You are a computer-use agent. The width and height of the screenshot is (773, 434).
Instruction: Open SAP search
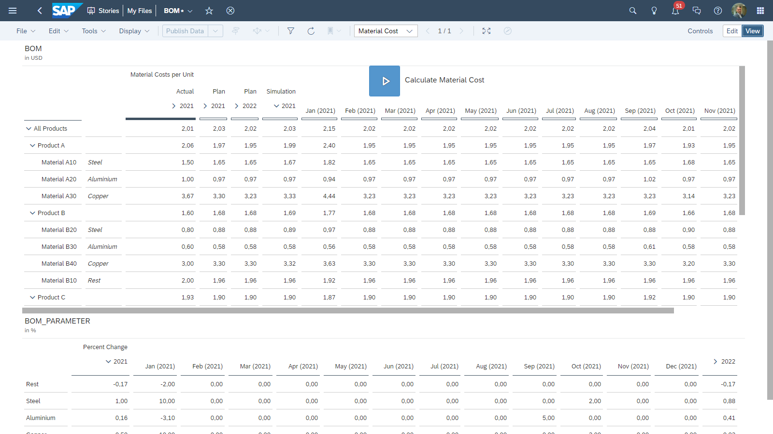point(632,10)
